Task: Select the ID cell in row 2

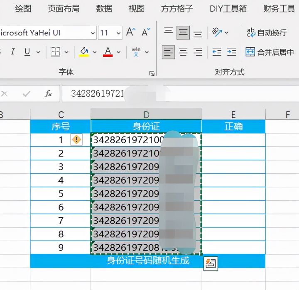Action: pyautogui.click(x=146, y=154)
